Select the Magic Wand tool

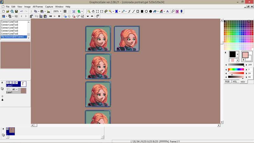click(x=110, y=11)
